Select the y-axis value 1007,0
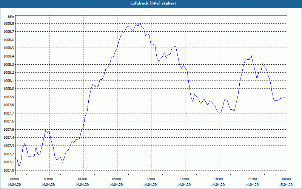302x189 pixels. tap(8, 170)
